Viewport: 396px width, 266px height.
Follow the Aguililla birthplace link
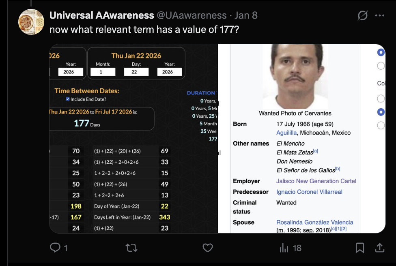[x=286, y=133]
